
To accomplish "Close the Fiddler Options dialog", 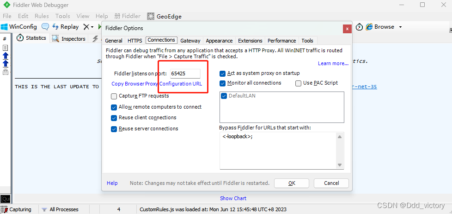I will (347, 29).
